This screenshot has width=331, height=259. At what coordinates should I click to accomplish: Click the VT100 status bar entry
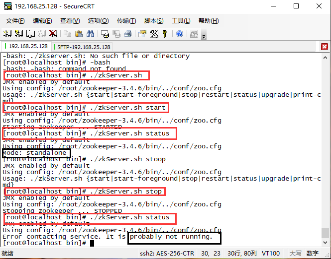271,254
